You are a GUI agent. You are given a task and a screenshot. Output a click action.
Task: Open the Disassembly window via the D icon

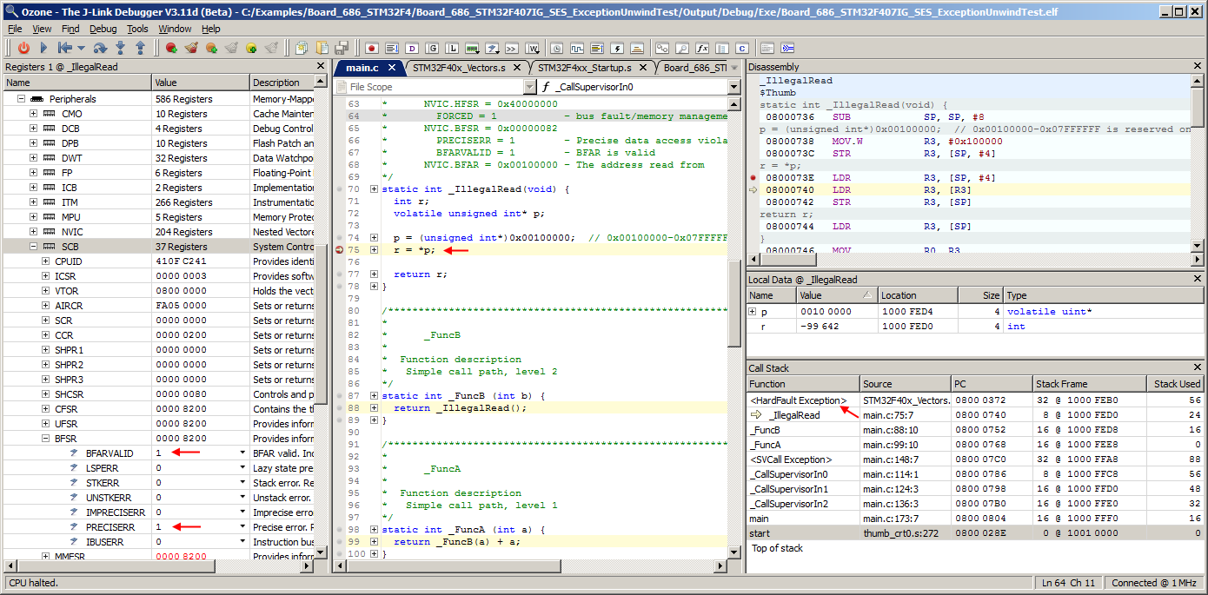(x=410, y=48)
